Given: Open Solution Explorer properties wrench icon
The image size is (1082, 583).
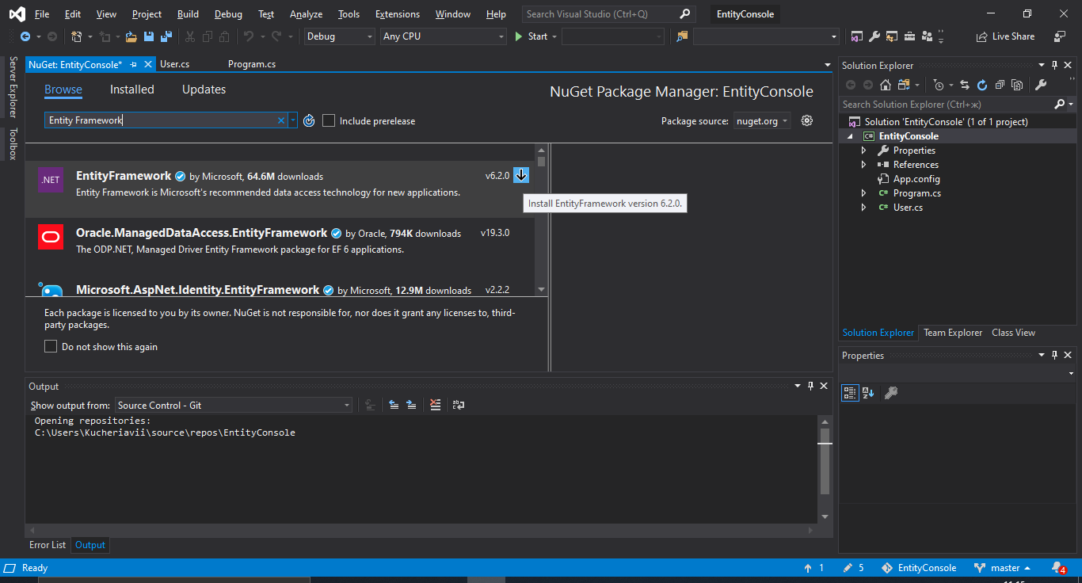Looking at the screenshot, I should (x=1041, y=85).
